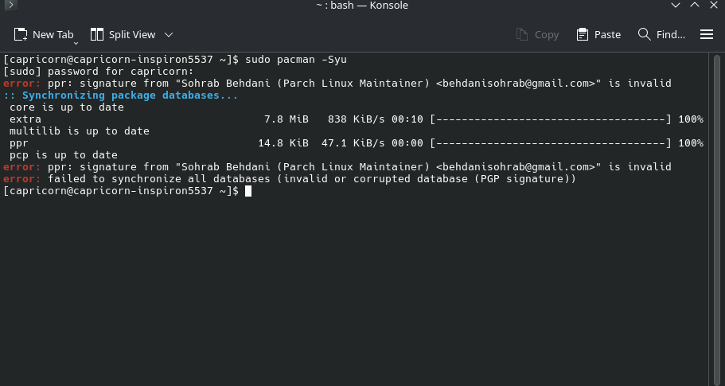Open the hamburger menu
Screen dimensions: 725x386
(x=707, y=35)
